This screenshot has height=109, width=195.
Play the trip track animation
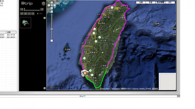coord(22,14)
